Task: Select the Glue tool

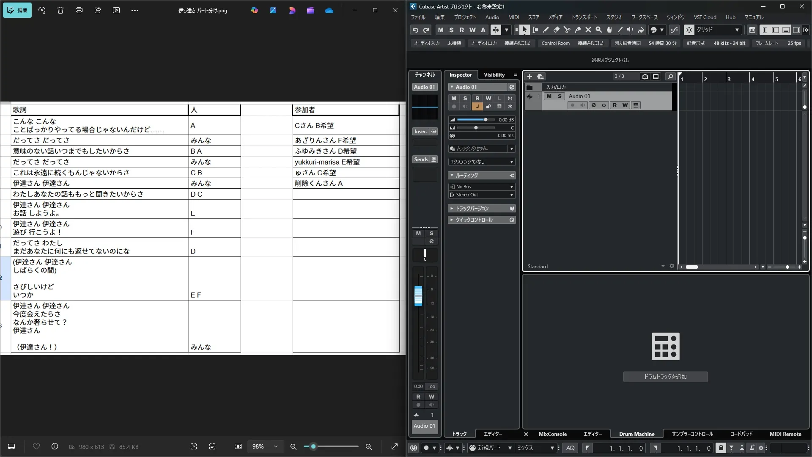Action: click(577, 30)
